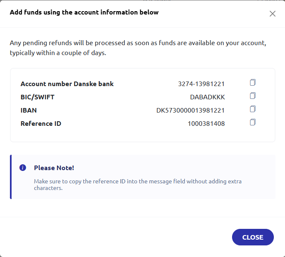Select IBAN DK5730000013981221
This screenshot has height=257, width=285.
click(x=191, y=110)
